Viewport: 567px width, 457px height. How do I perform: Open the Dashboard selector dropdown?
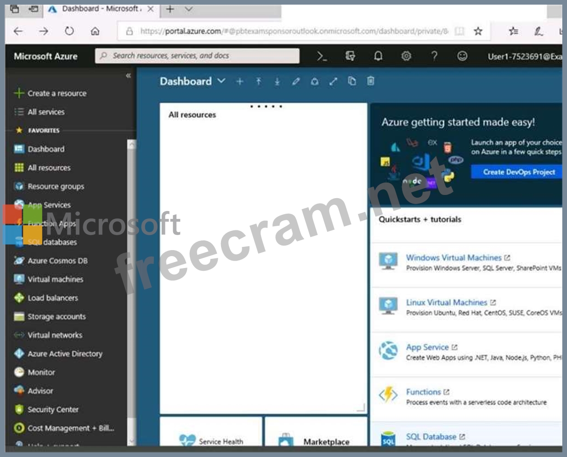click(x=221, y=81)
